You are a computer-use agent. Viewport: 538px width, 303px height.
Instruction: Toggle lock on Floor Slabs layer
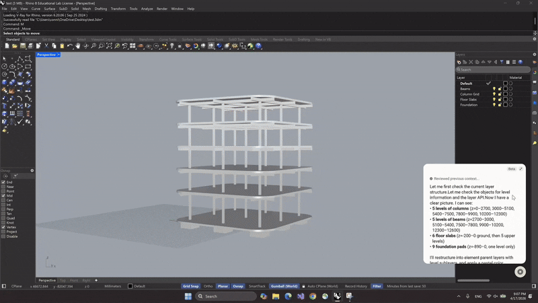tap(500, 99)
